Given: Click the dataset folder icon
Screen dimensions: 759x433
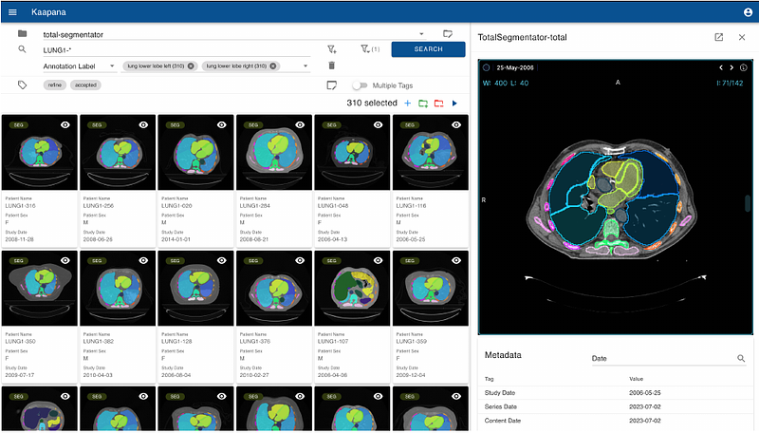Looking at the screenshot, I should (x=22, y=33).
